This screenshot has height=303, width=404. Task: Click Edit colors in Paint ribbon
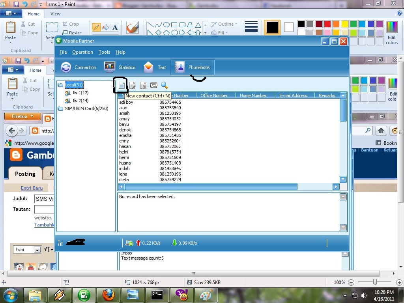coord(392,33)
